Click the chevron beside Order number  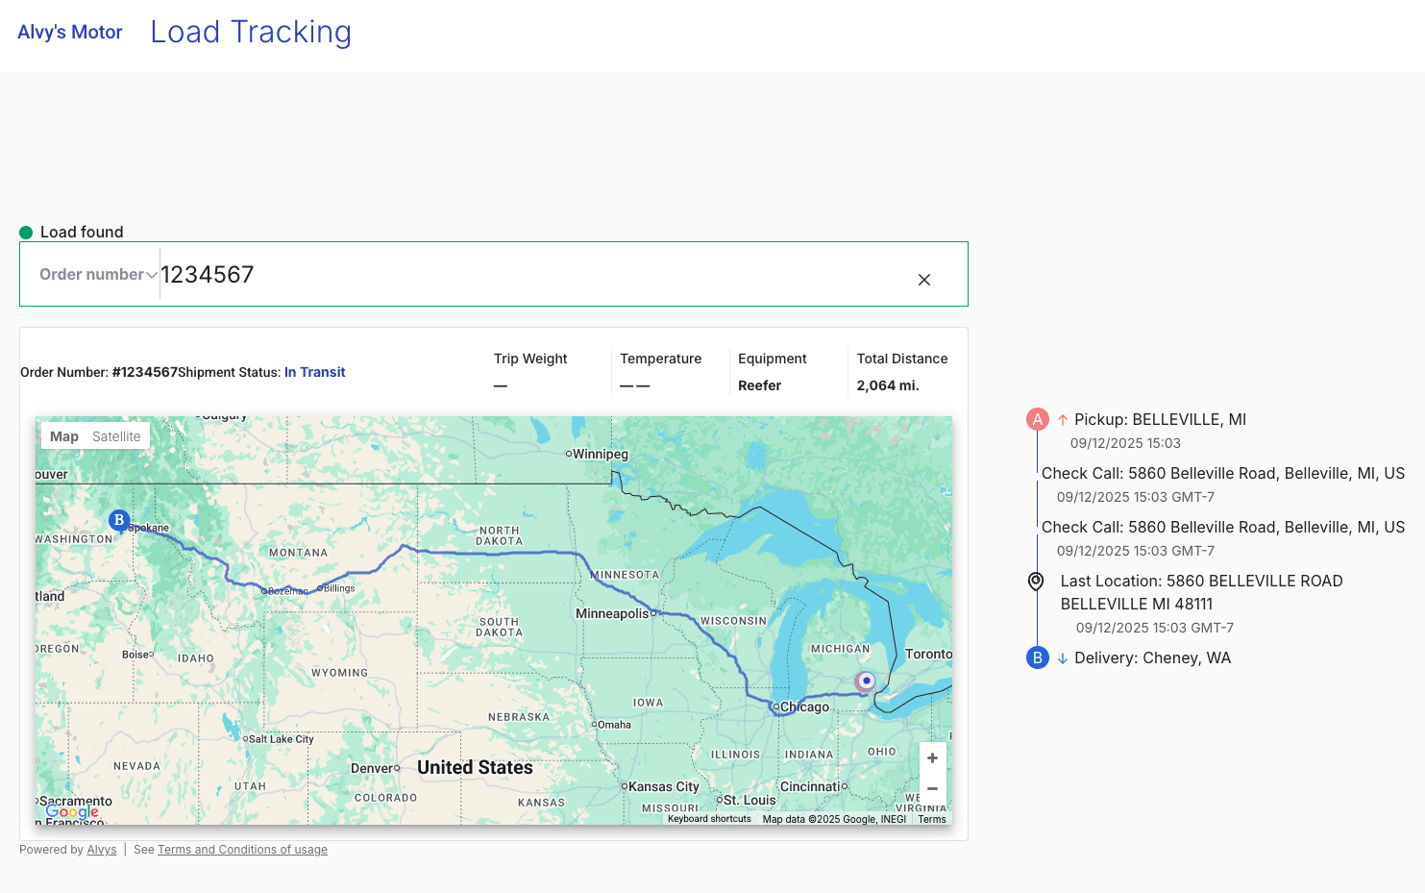tap(152, 275)
